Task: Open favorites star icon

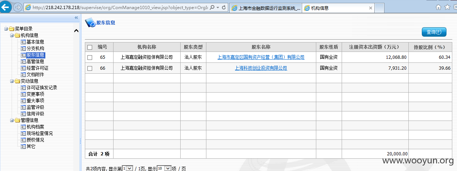Action: (447, 7)
